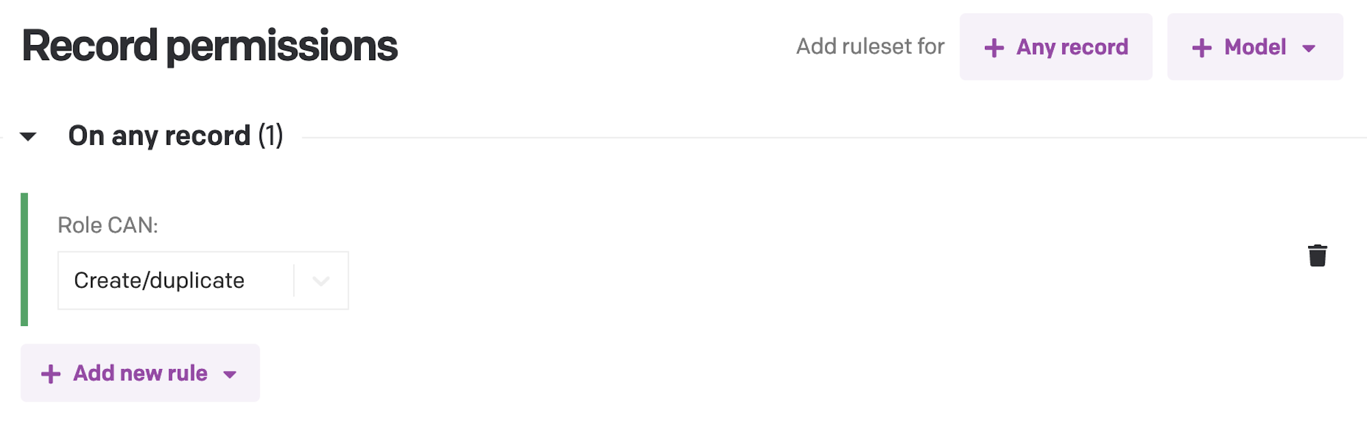Open the Model dropdown caret
1367x427 pixels.
[1309, 49]
